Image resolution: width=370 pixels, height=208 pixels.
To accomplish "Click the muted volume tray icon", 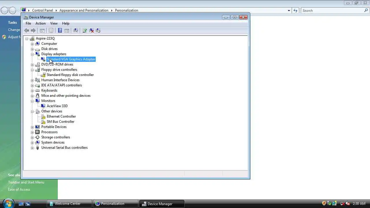I will coord(347,203).
